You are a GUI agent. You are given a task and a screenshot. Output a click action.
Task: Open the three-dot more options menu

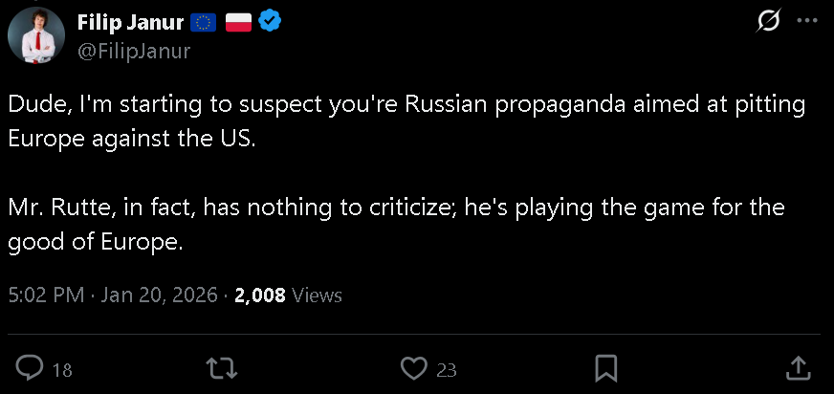coord(807,20)
